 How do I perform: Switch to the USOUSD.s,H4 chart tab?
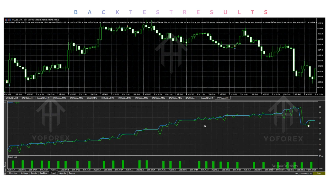coord(12,98)
